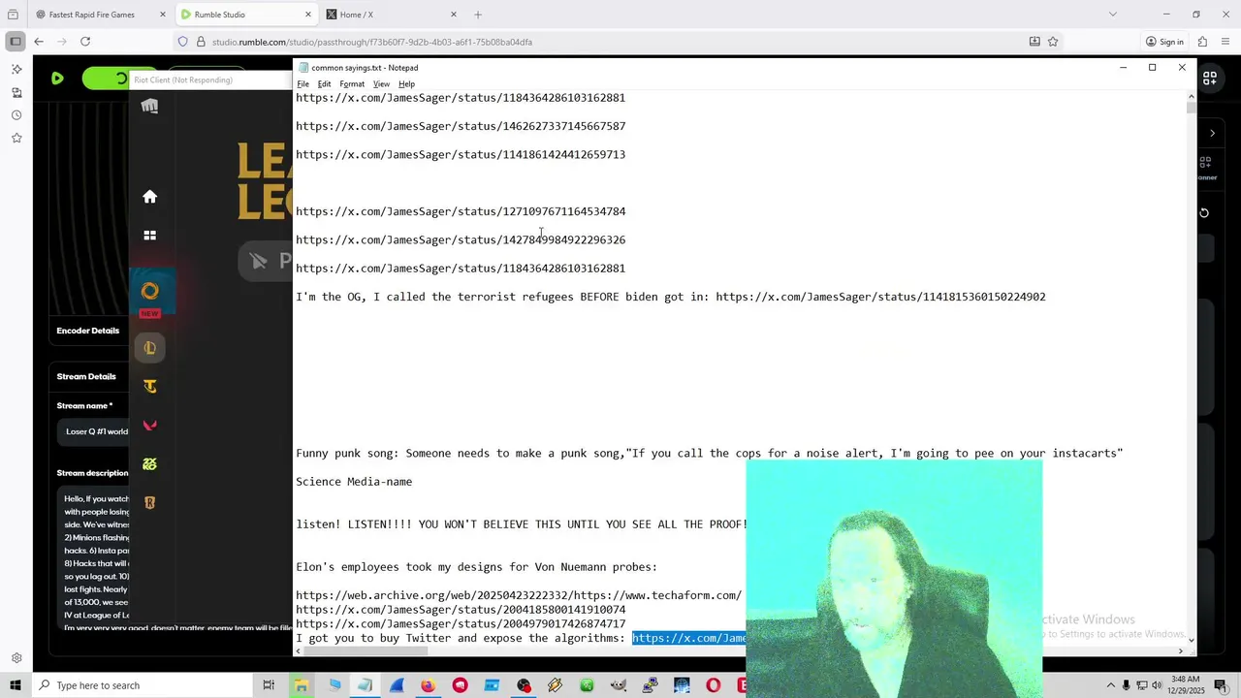Viewport: 1241px width, 698px height.
Task: Select Valorant icon in Riot Client
Action: click(x=149, y=426)
